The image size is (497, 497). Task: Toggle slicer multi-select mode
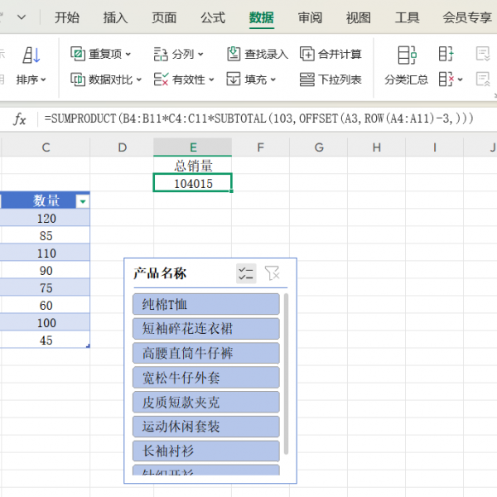[x=246, y=273]
